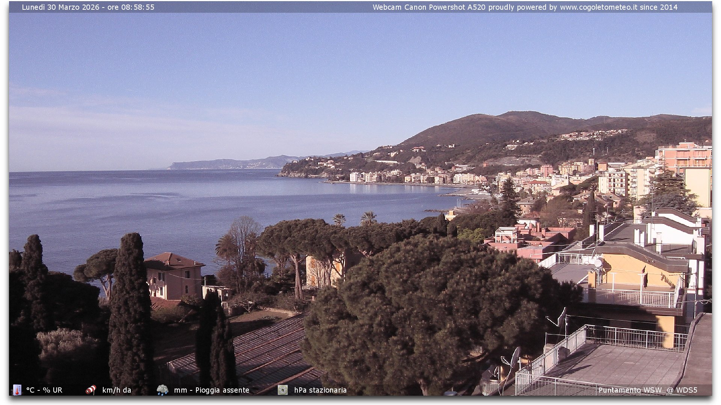
Task: Click the barometer pressure icon
Action: pos(283,390)
